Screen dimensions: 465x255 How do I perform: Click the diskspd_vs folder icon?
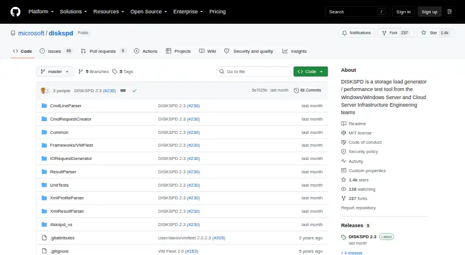[44, 224]
